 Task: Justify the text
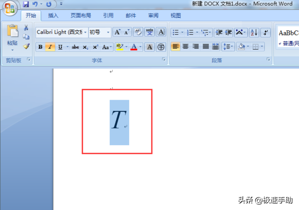point(205,47)
